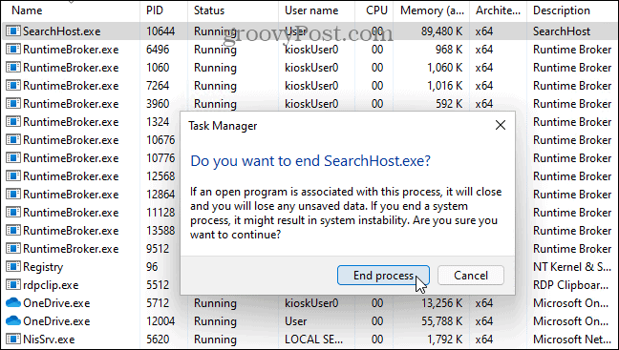Viewport: 619px width, 350px height.
Task: Click memory value 1,060 K
Action: [x=445, y=68]
